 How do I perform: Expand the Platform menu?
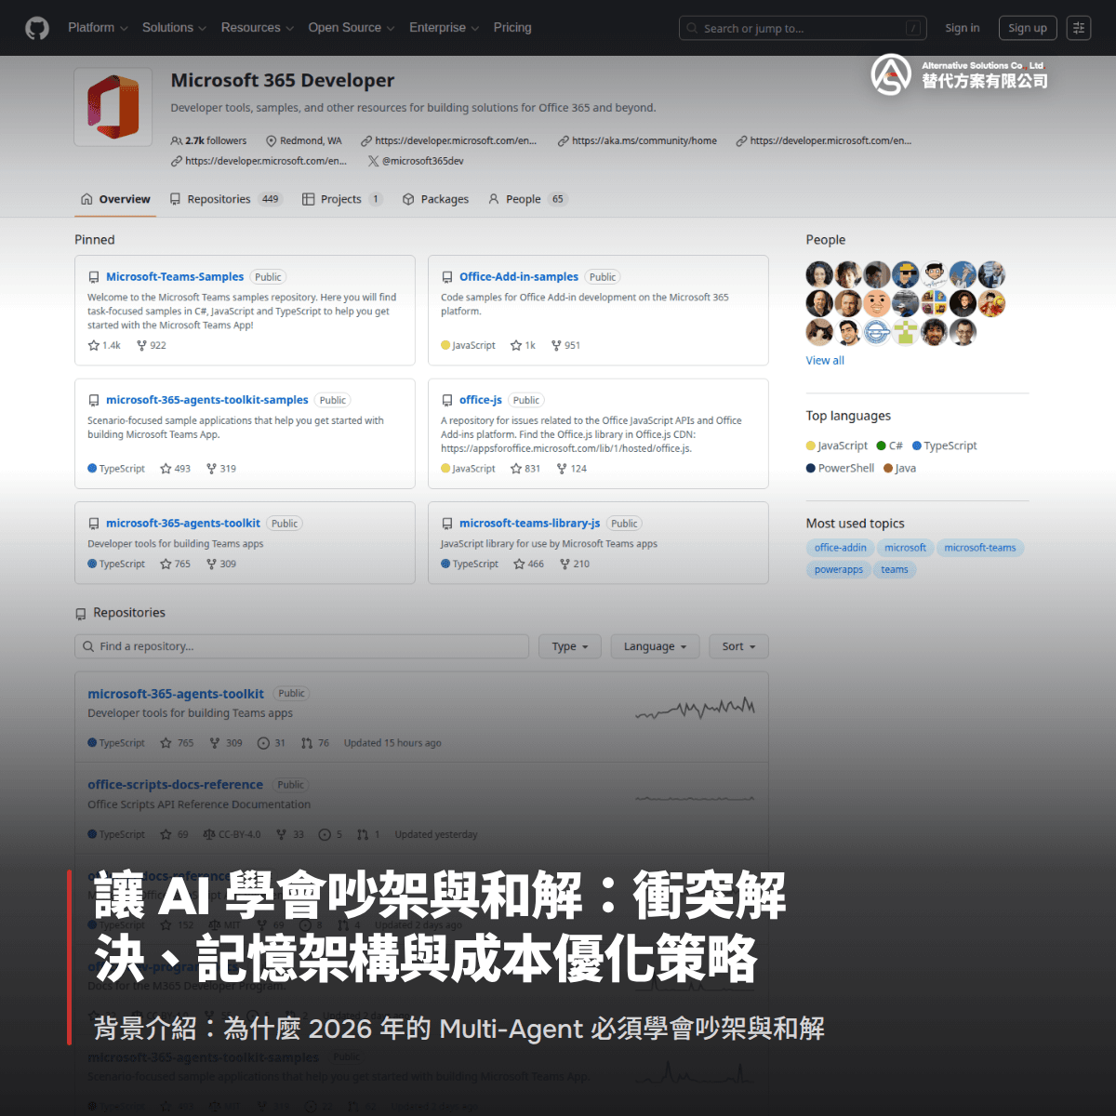tap(98, 28)
